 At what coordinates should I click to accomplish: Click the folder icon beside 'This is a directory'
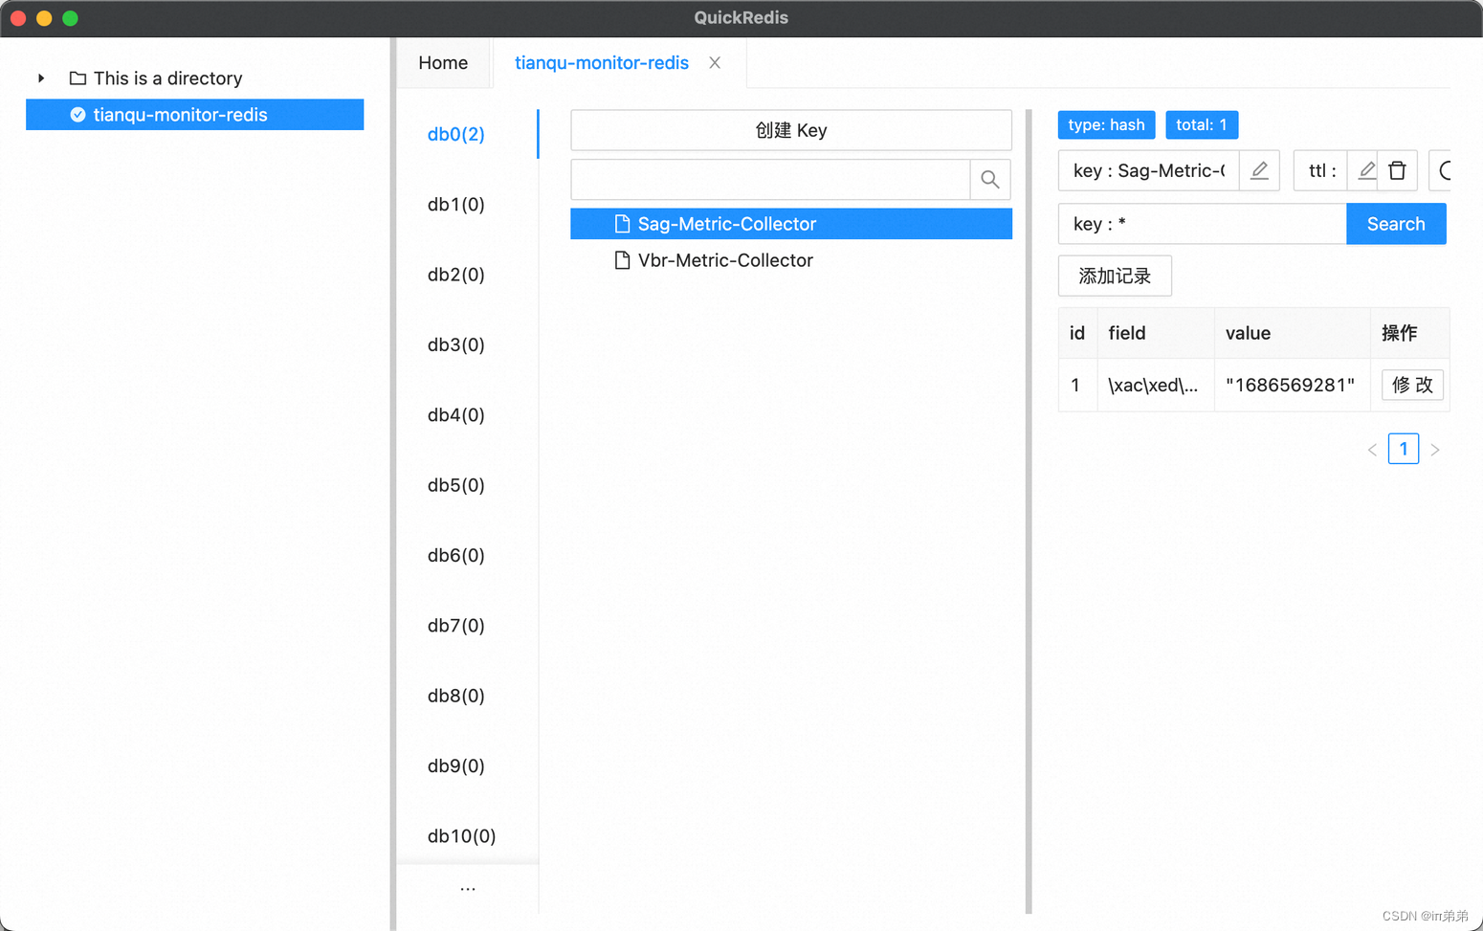(77, 78)
